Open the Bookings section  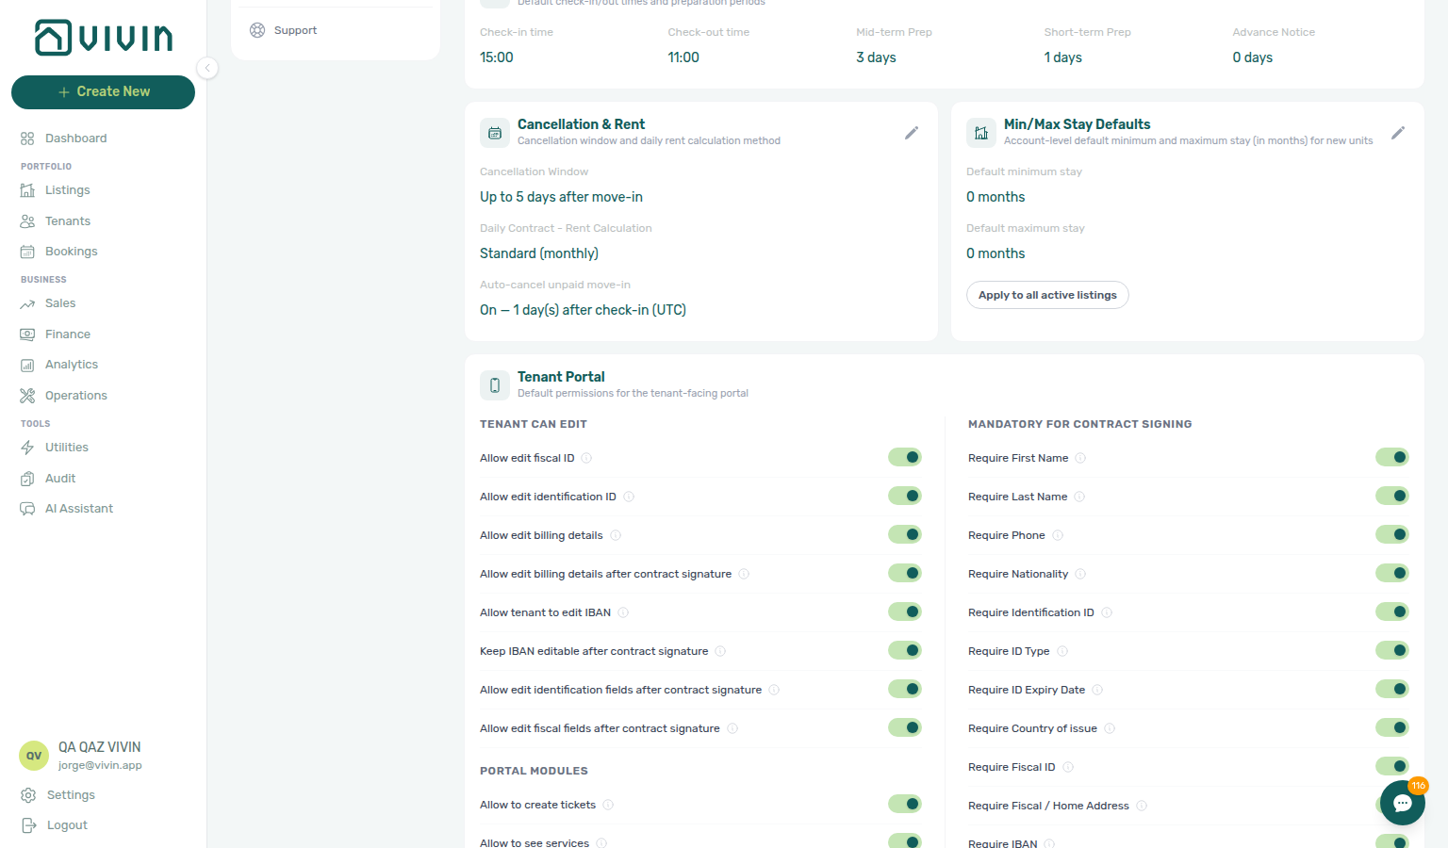pyautogui.click(x=71, y=252)
